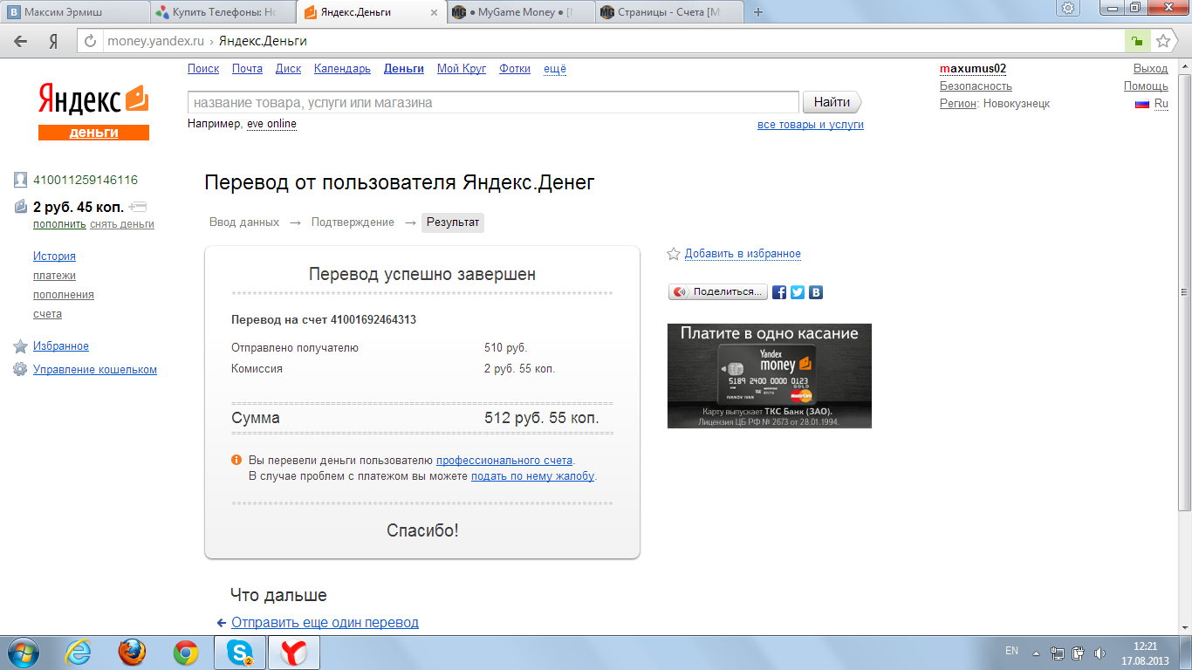
Task: Click the eve online example link
Action: click(271, 124)
